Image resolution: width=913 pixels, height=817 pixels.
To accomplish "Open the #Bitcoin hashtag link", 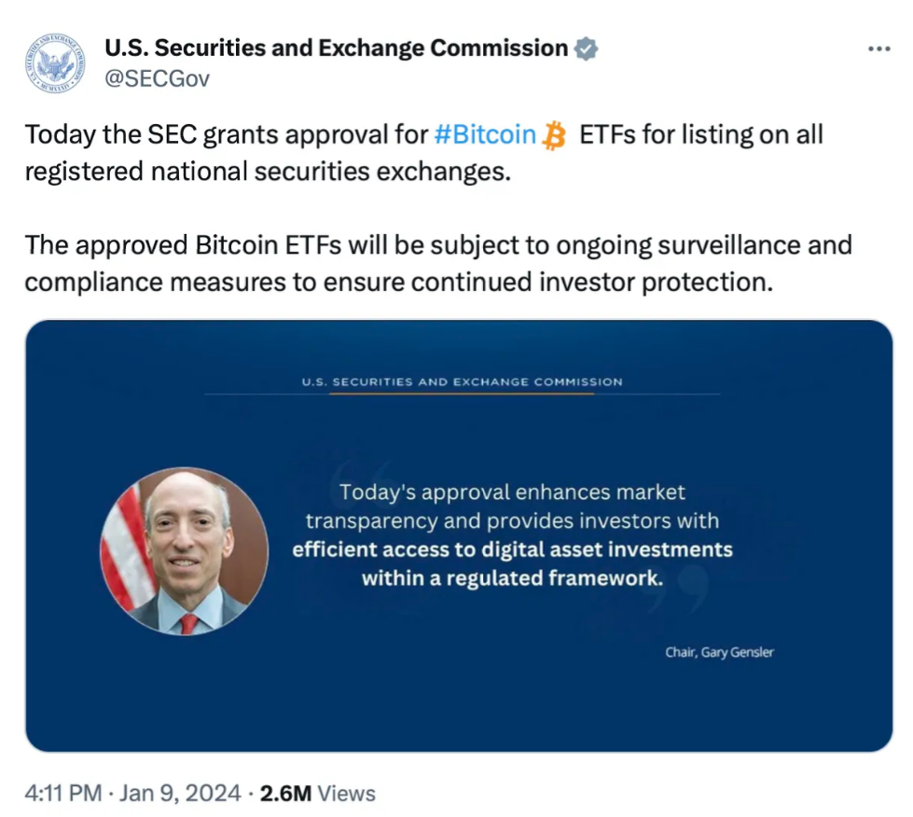I will tap(485, 135).
